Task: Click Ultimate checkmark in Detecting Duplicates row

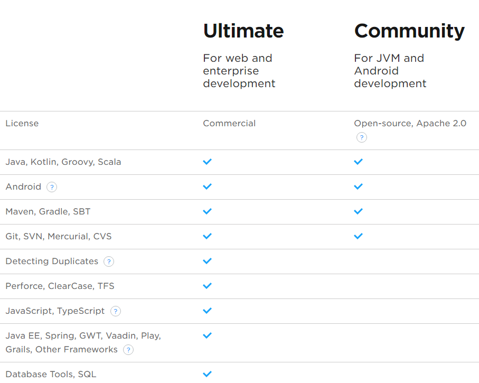Action: pos(207,261)
